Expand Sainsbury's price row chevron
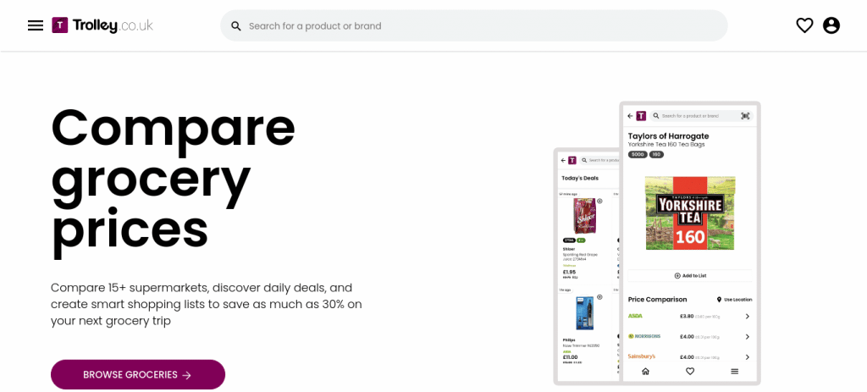 click(x=747, y=357)
